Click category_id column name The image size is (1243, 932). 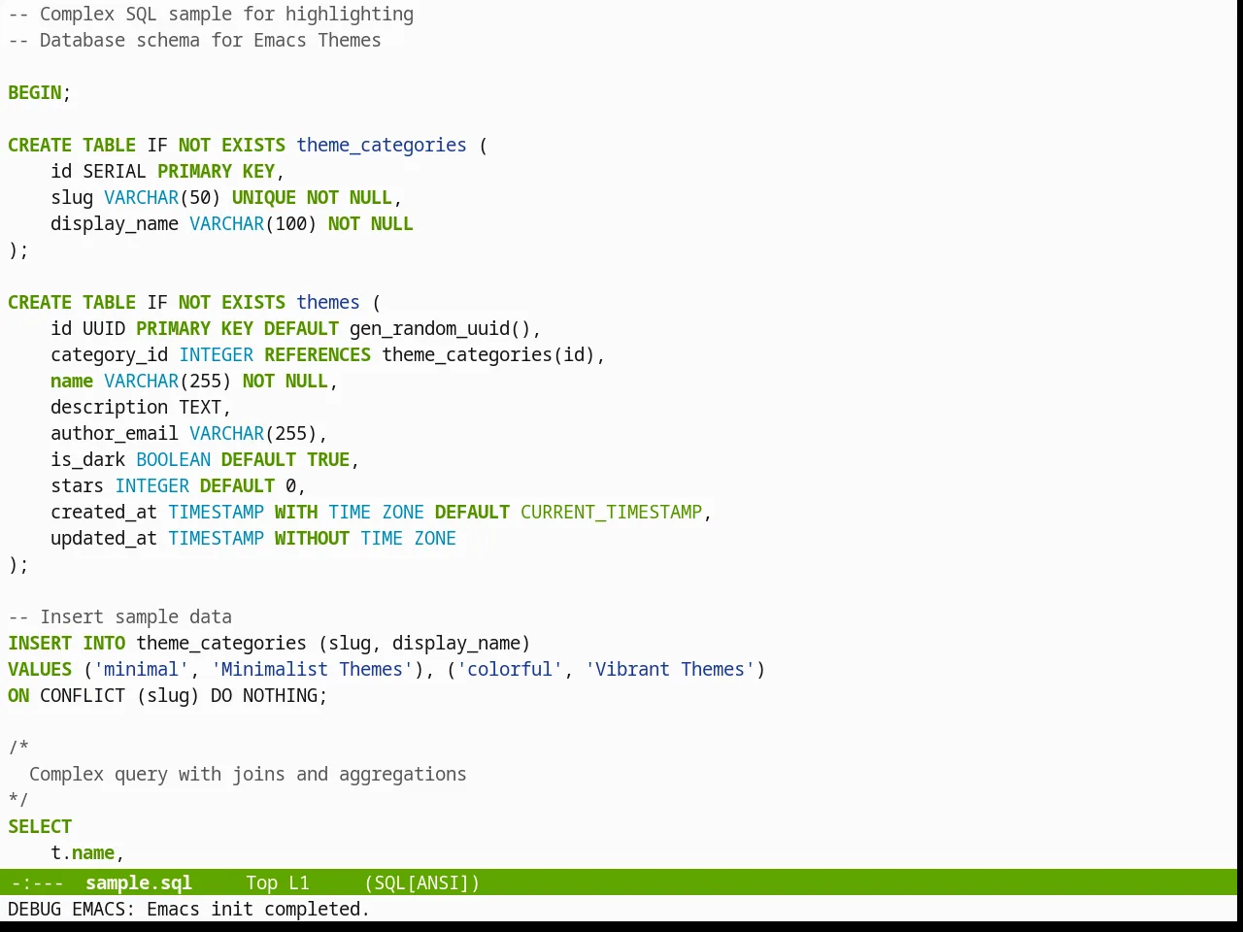[x=110, y=354]
